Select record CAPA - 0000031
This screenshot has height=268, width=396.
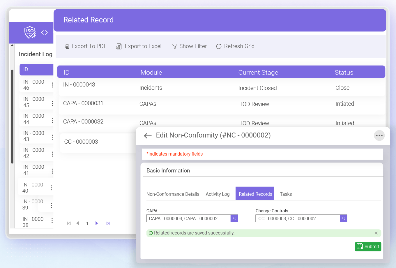point(83,103)
